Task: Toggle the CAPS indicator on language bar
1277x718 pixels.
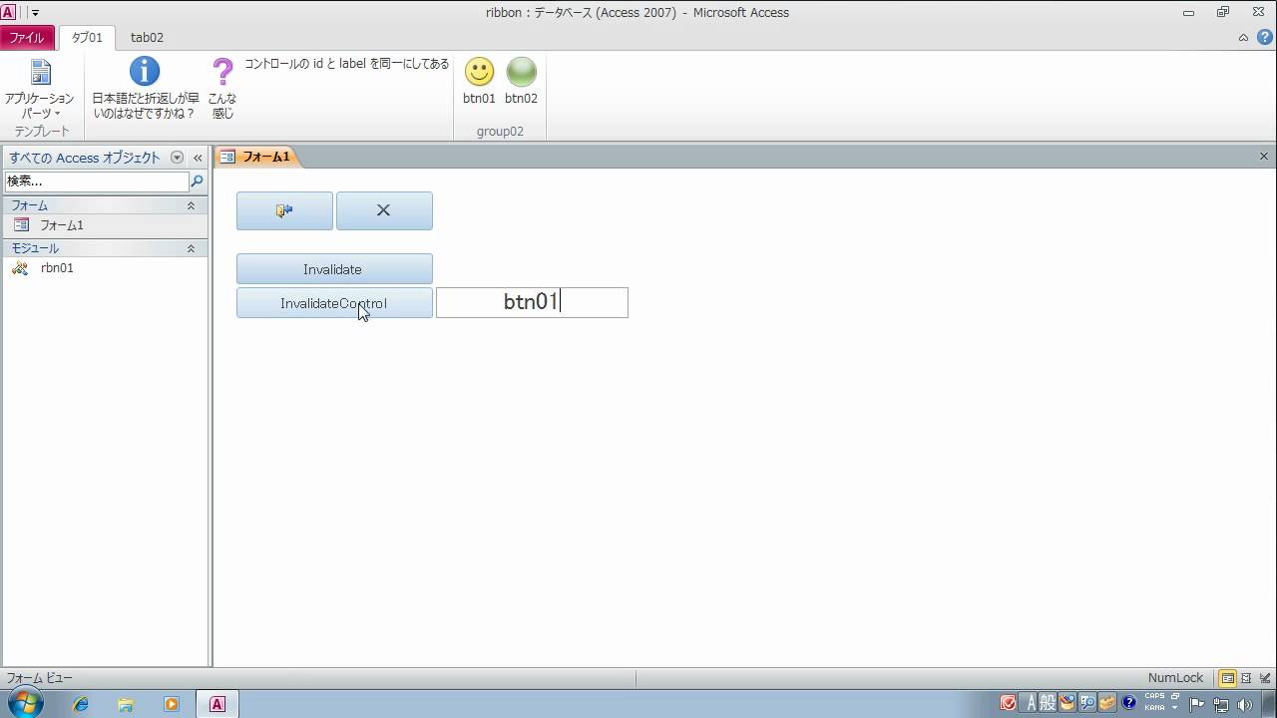Action: click(1154, 697)
